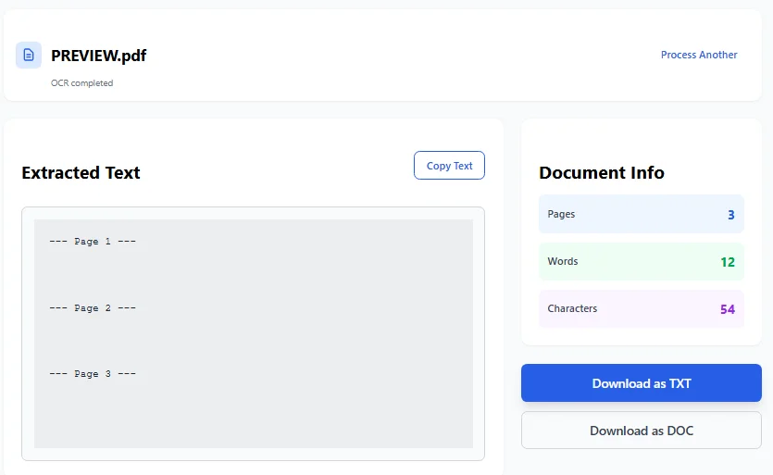Viewport: 773px width, 475px height.
Task: Click the Pages label in Document Info
Action: click(561, 214)
